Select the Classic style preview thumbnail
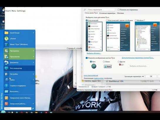 coord(94,36)
